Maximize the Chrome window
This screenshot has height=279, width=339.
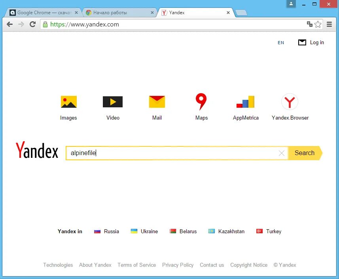(x=314, y=4)
